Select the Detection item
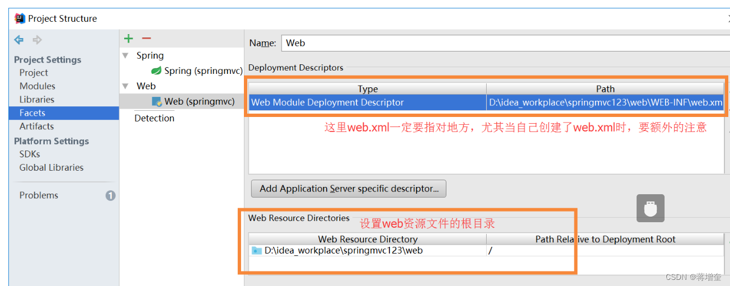 [154, 118]
